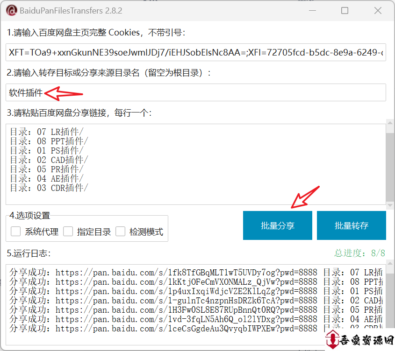
Task: Click the 4.选项设置 group label
Action: [x=30, y=215]
